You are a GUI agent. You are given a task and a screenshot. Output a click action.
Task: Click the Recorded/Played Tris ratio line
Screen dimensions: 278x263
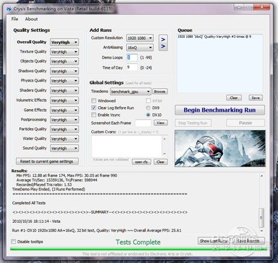44,184
